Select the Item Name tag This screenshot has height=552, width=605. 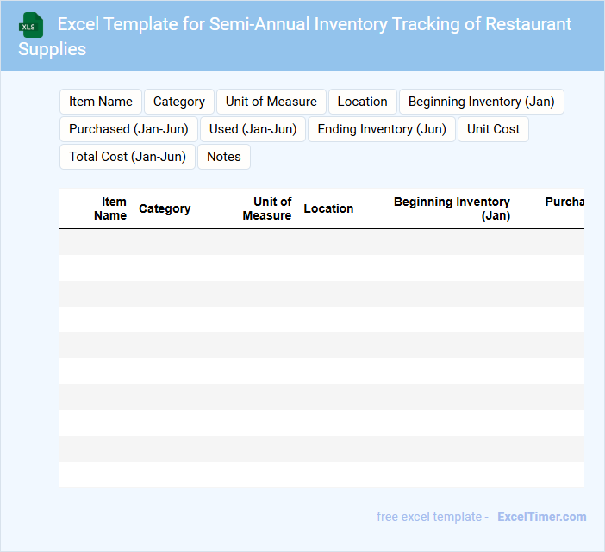tap(101, 102)
